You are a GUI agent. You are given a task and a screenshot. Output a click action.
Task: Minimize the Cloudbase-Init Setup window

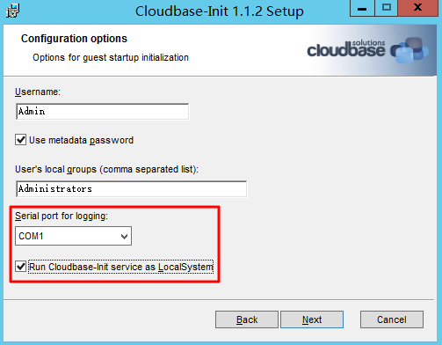coord(362,8)
